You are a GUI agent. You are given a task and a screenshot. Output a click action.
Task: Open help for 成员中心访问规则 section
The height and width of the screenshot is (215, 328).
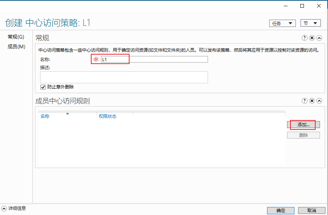tap(304, 101)
